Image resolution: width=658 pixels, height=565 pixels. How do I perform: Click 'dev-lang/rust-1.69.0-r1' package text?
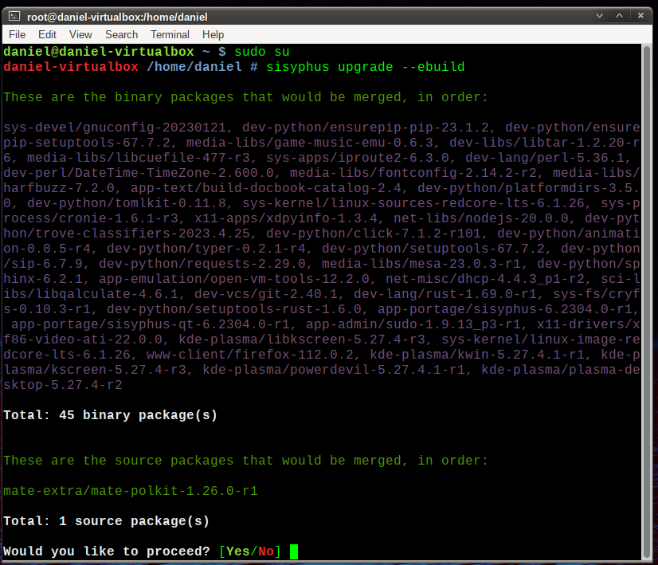pyautogui.click(x=445, y=294)
